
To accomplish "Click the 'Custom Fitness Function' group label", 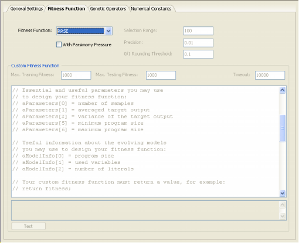I will point(35,66).
